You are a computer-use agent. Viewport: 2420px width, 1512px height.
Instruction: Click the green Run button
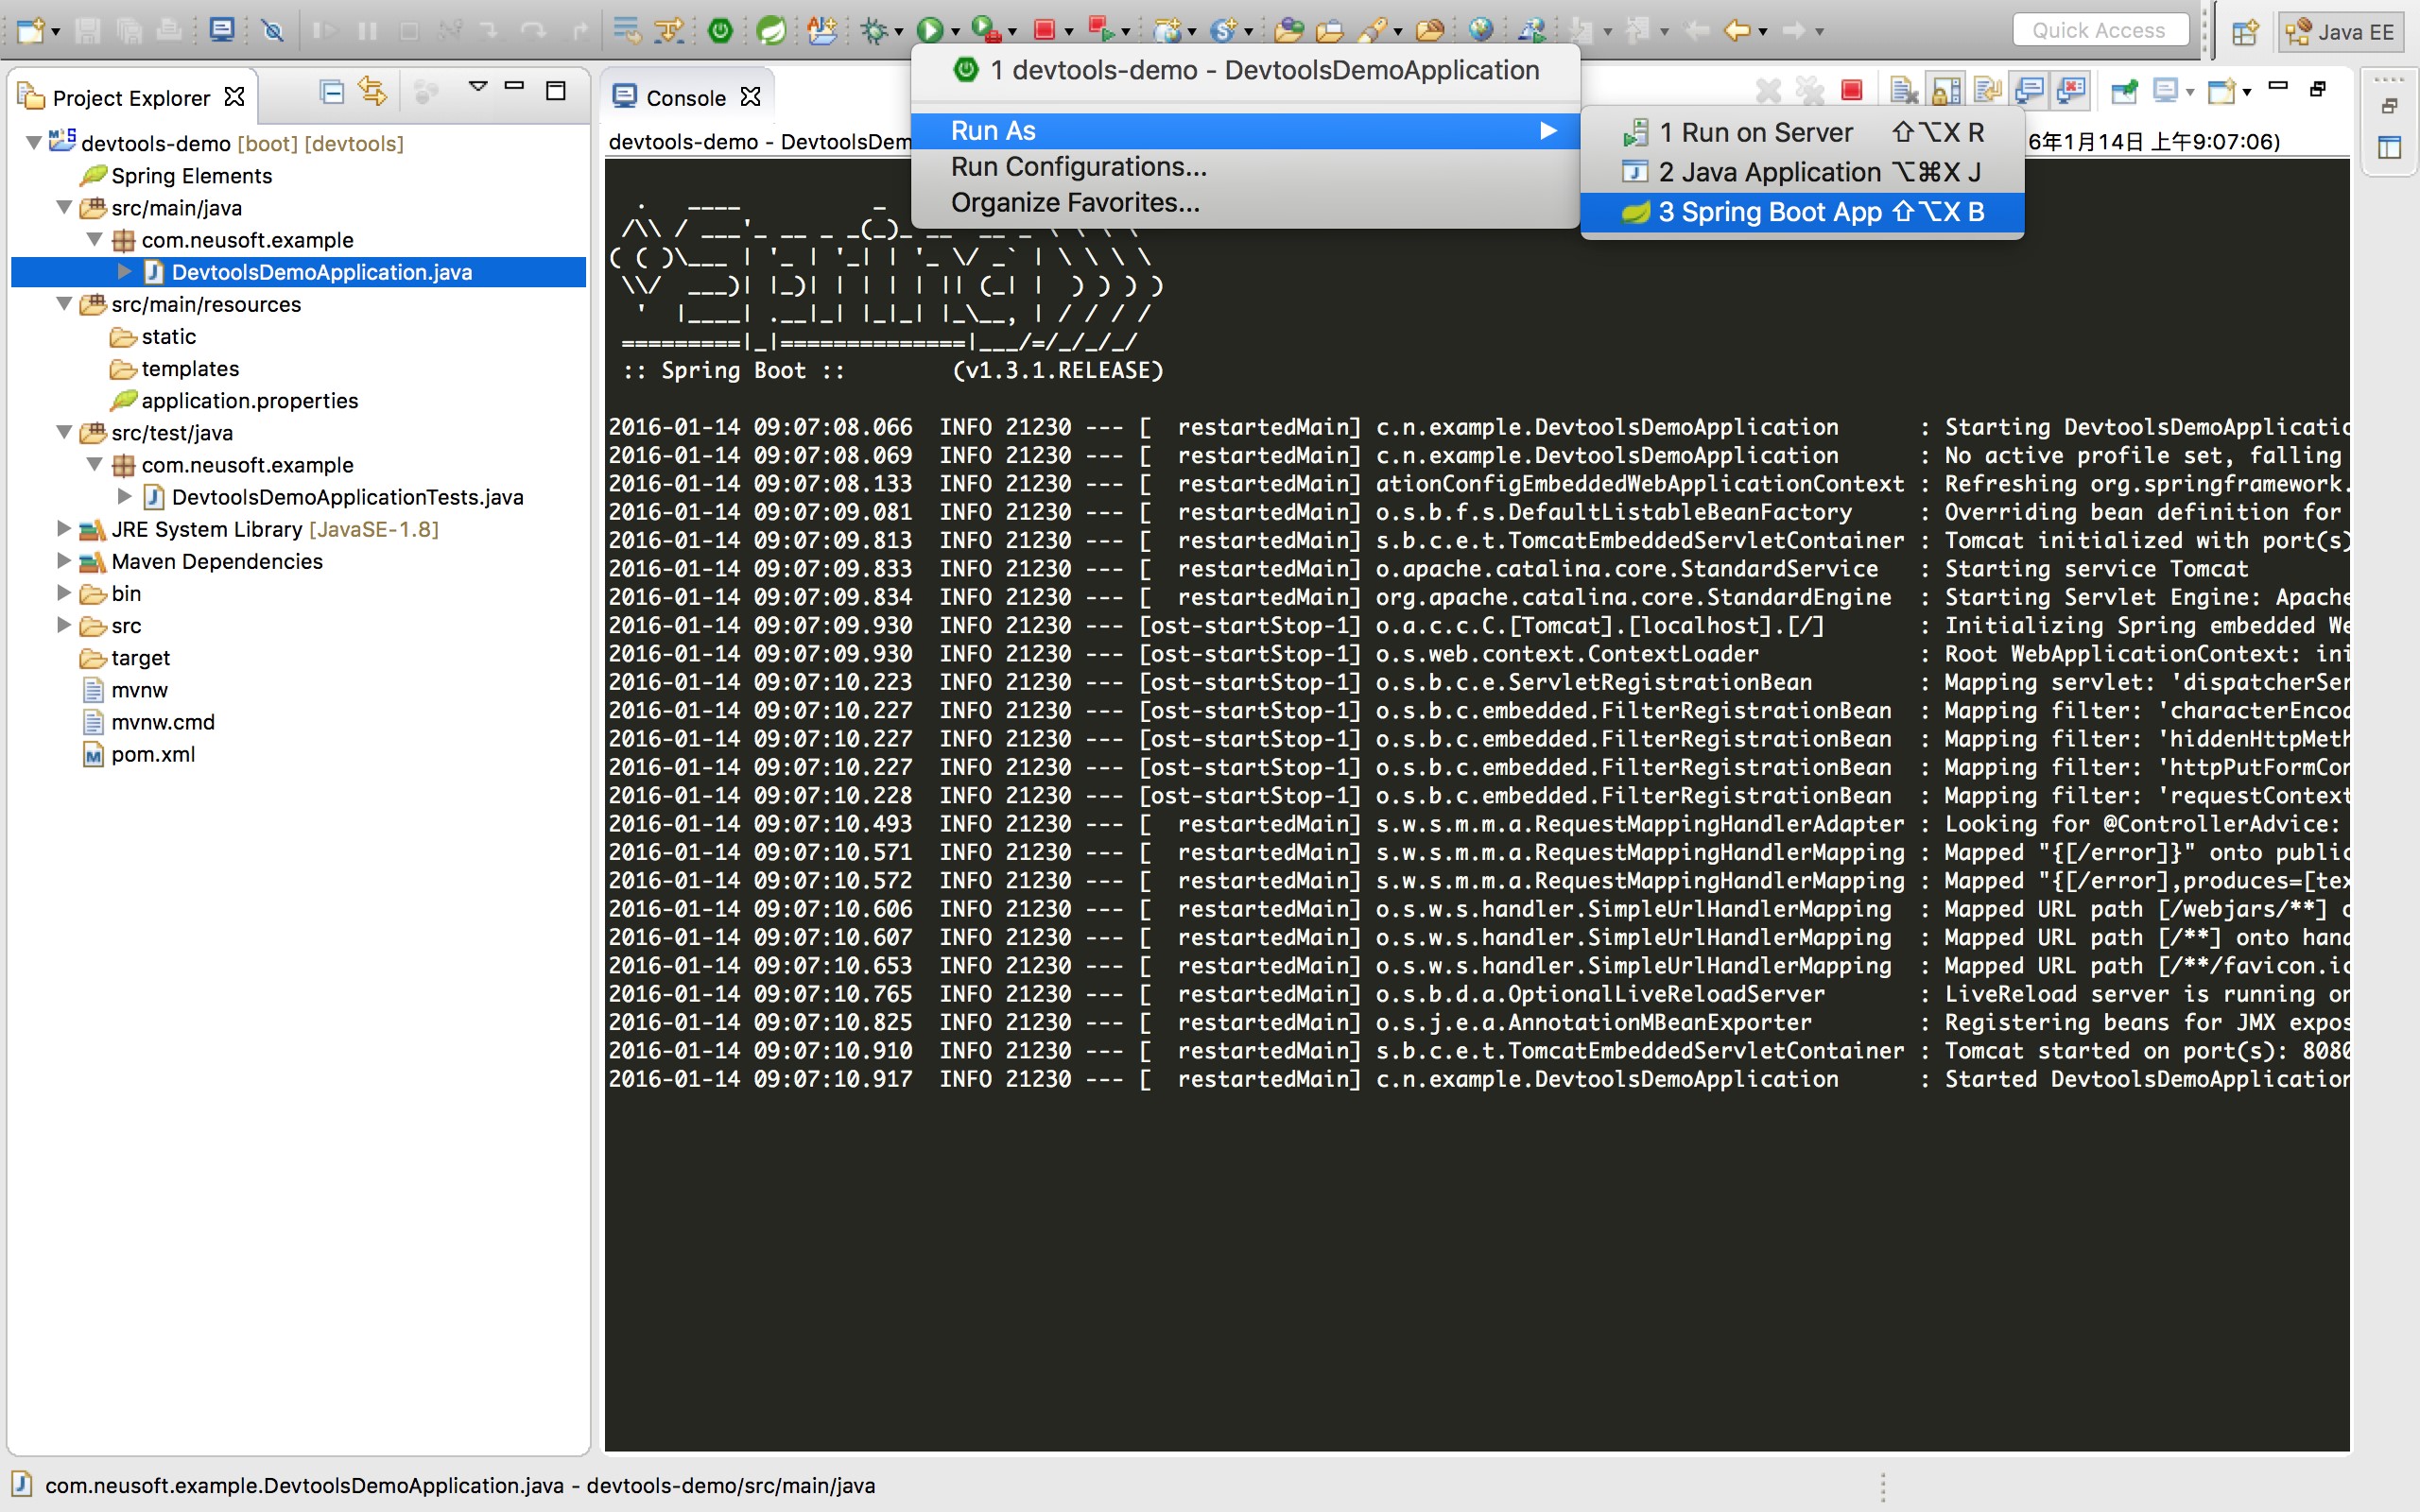click(929, 30)
